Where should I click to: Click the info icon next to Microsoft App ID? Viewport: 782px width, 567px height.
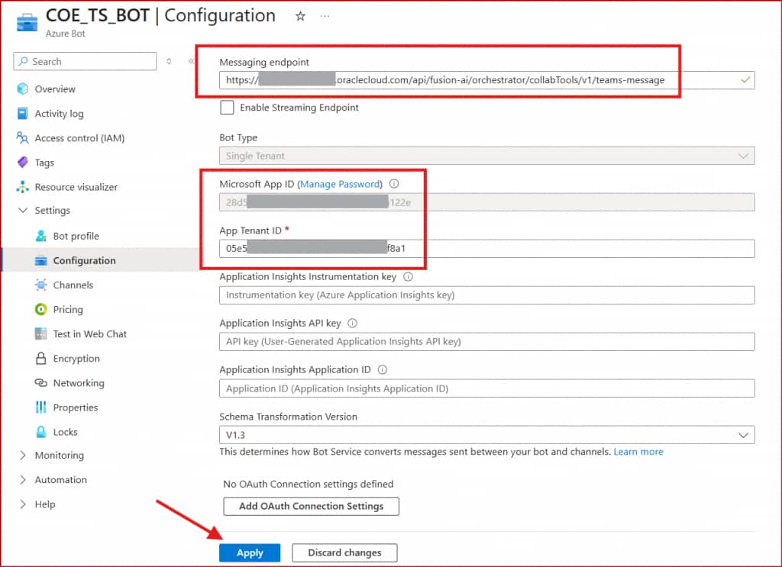pyautogui.click(x=394, y=184)
